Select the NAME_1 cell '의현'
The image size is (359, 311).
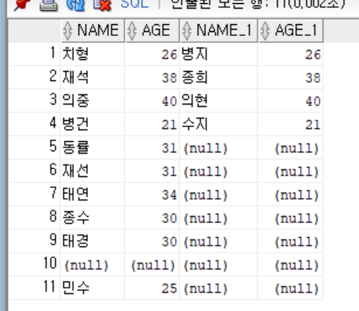[x=219, y=101]
